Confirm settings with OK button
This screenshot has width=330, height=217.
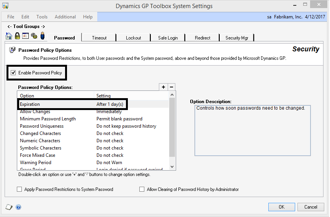282,207
